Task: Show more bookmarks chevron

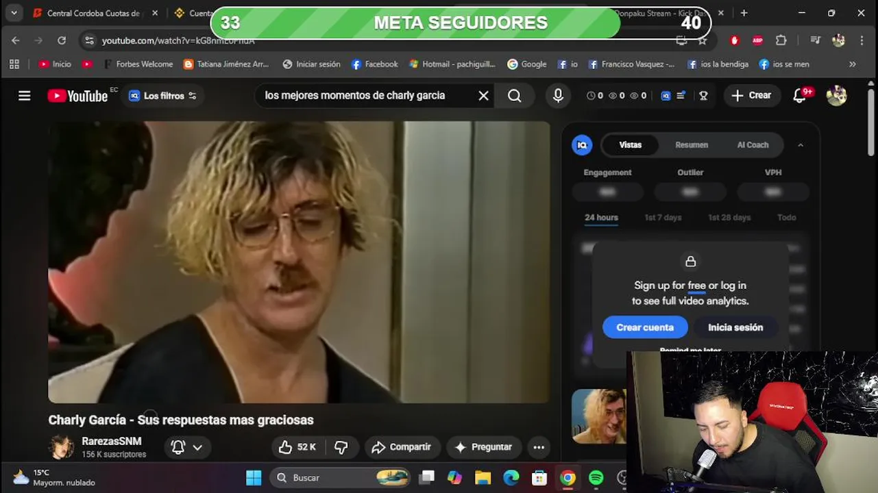Action: [x=853, y=64]
